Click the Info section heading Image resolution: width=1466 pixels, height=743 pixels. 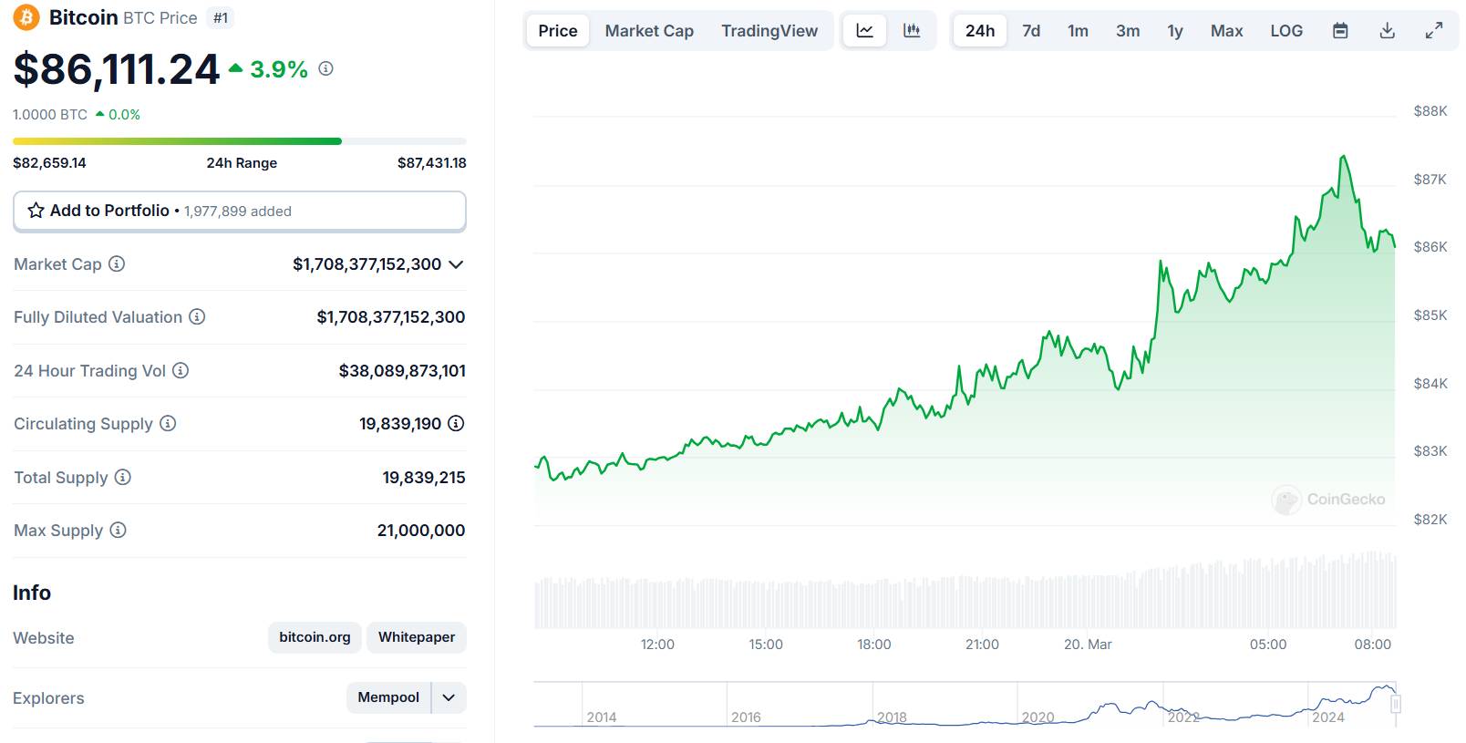pyautogui.click(x=32, y=593)
